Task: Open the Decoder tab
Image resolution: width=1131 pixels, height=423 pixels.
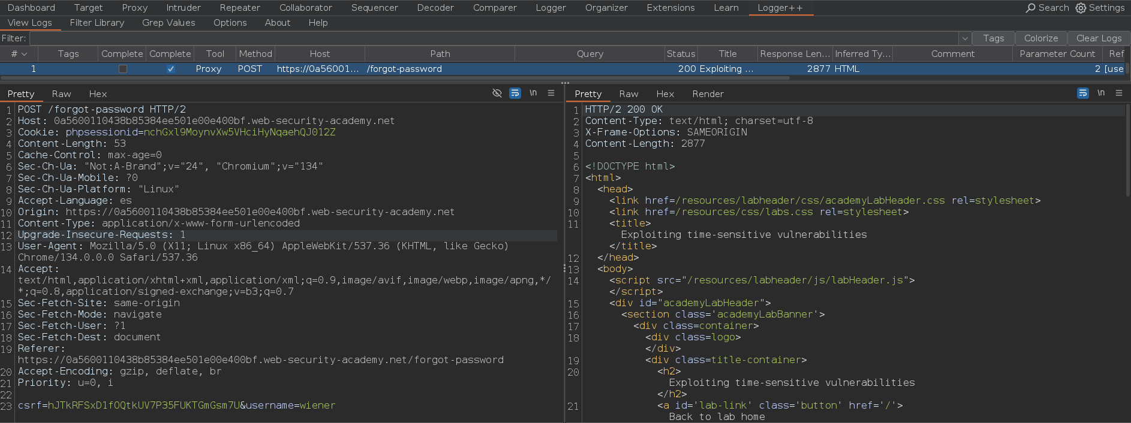Action: click(x=435, y=8)
